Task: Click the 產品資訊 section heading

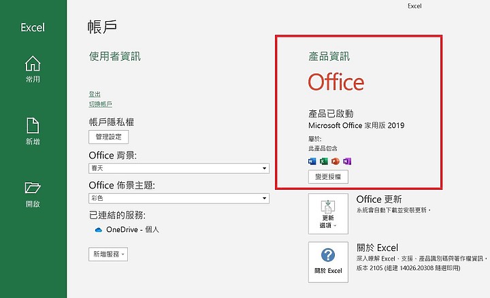Action: coord(329,56)
